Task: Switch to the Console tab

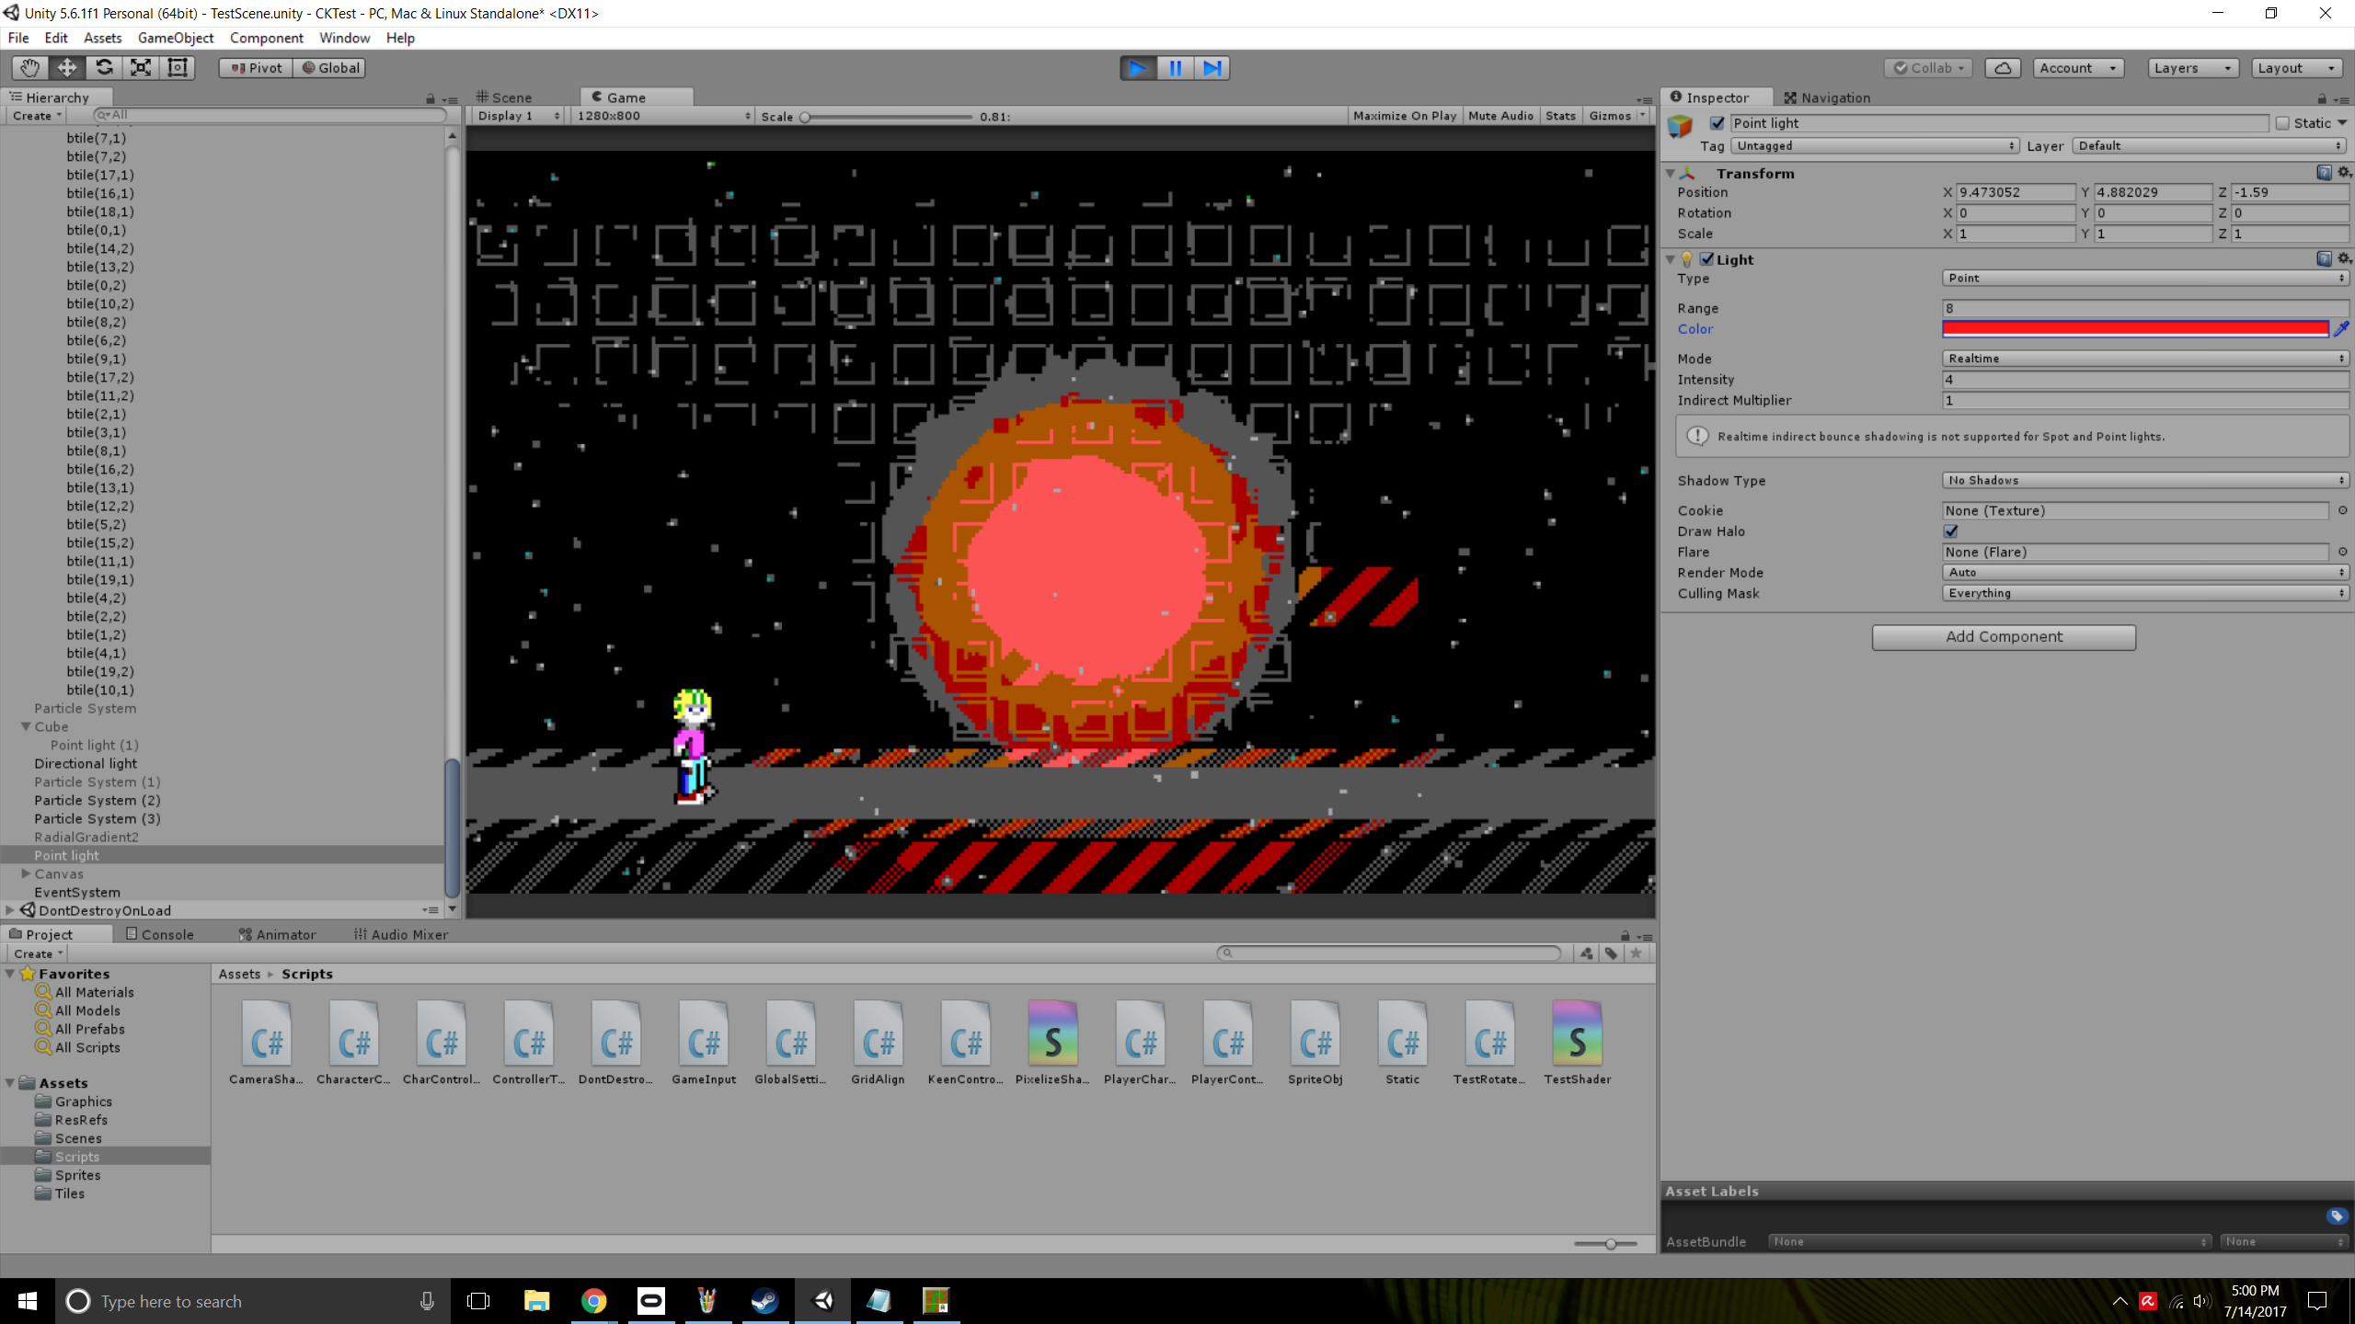Action: click(160, 934)
